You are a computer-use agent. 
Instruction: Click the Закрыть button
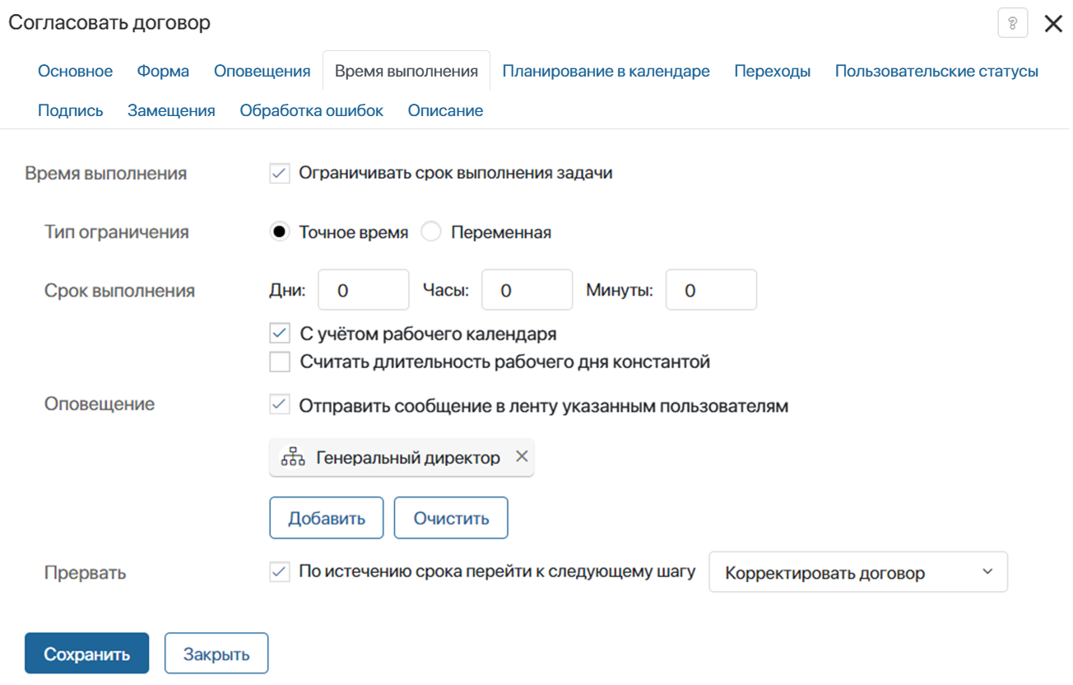tap(216, 654)
